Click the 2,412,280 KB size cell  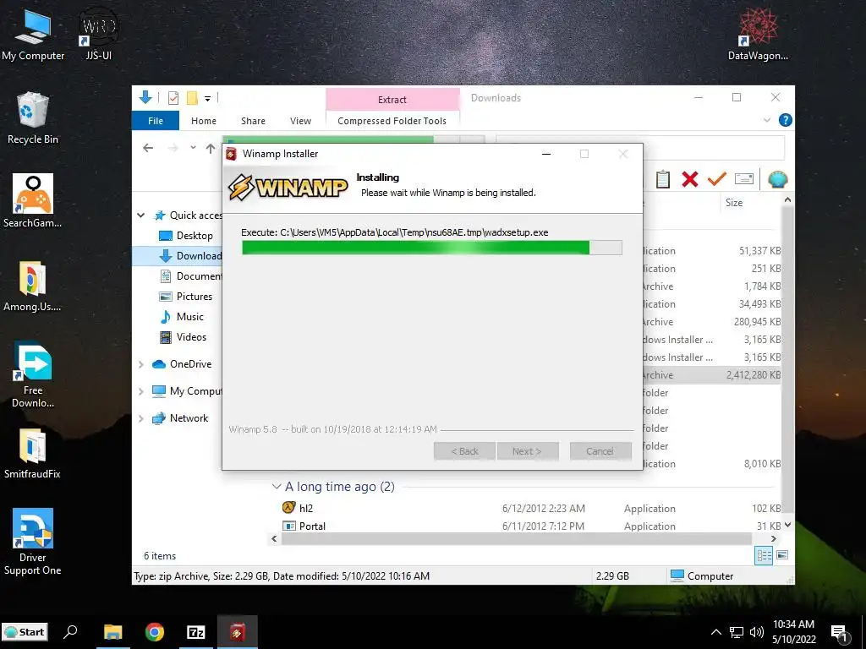click(754, 375)
